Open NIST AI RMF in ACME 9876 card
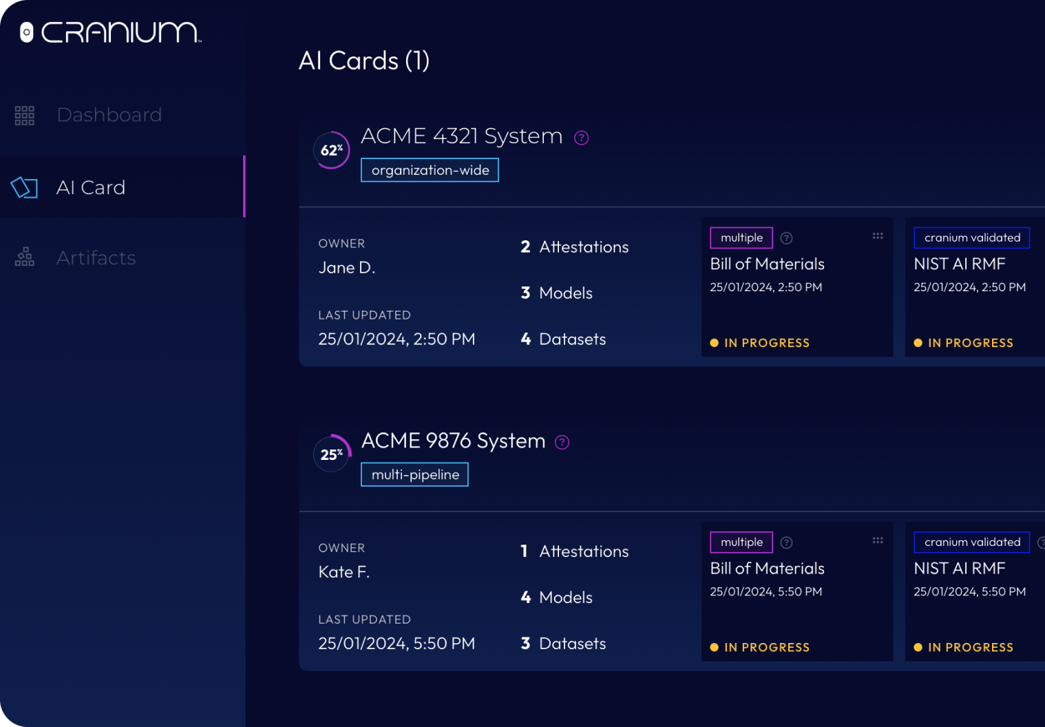The height and width of the screenshot is (727, 1045). click(959, 569)
